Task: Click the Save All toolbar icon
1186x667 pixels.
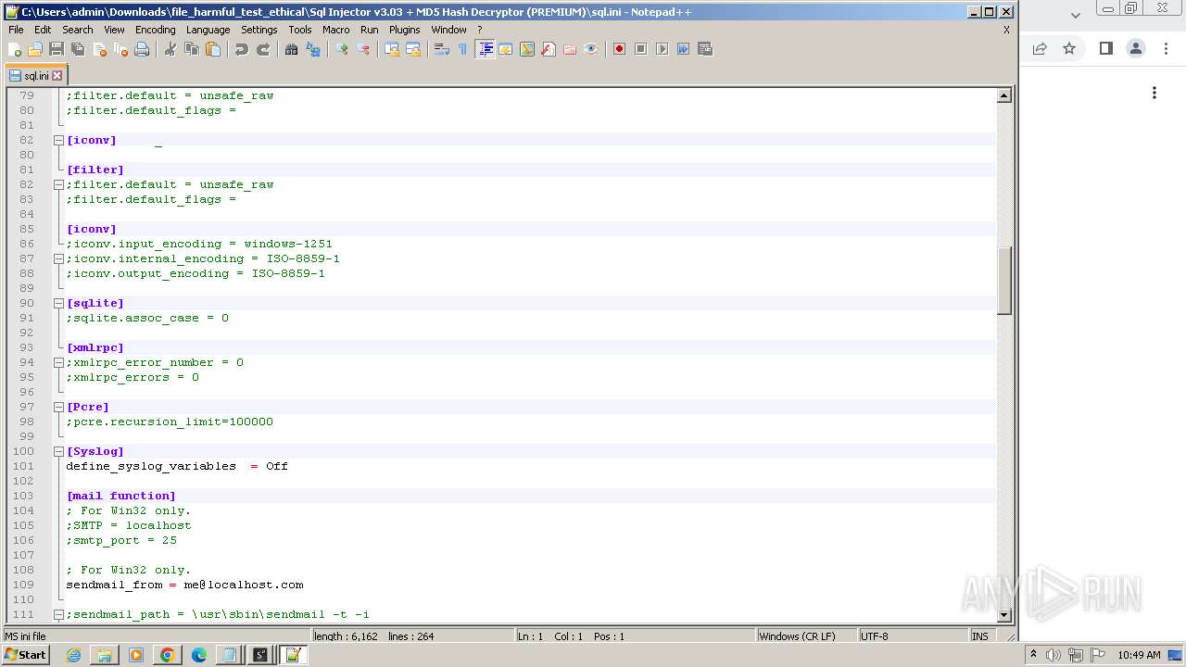Action: tap(78, 49)
